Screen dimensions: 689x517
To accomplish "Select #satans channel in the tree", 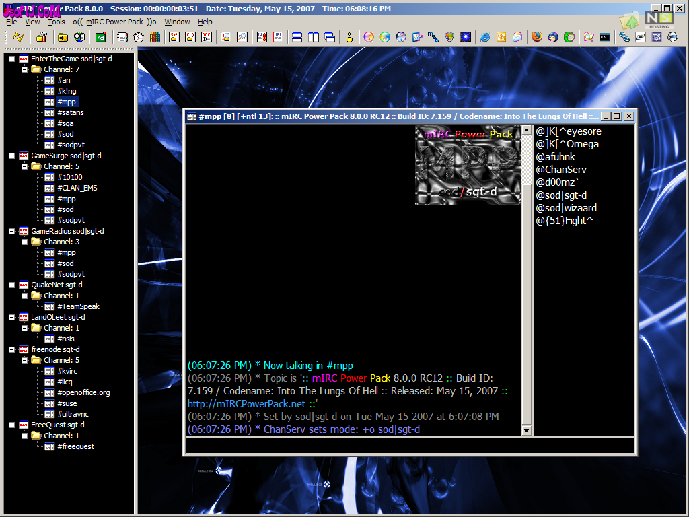I will [70, 112].
